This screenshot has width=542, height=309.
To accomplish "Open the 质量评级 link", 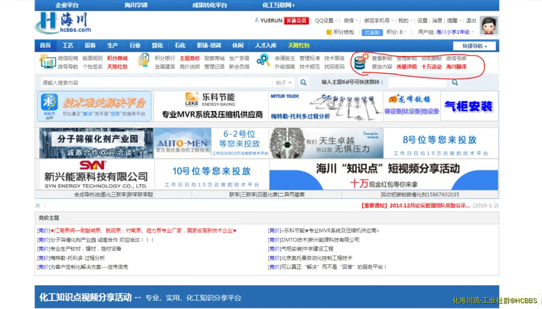I will (x=406, y=67).
